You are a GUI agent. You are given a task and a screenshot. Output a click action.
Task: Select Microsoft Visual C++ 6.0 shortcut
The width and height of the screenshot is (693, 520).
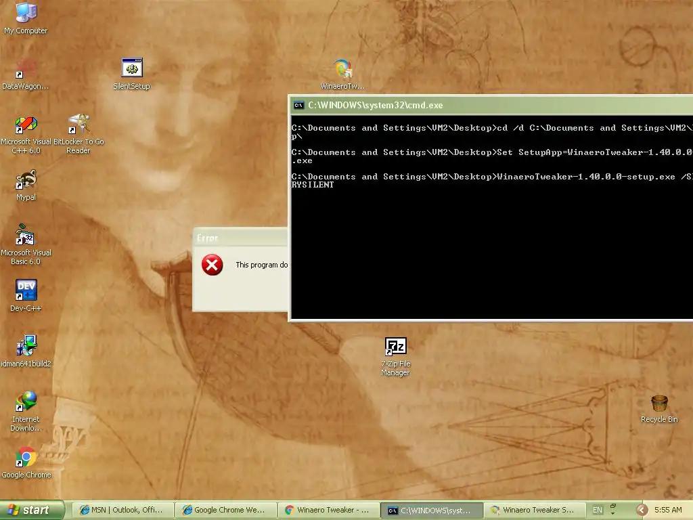26,134
